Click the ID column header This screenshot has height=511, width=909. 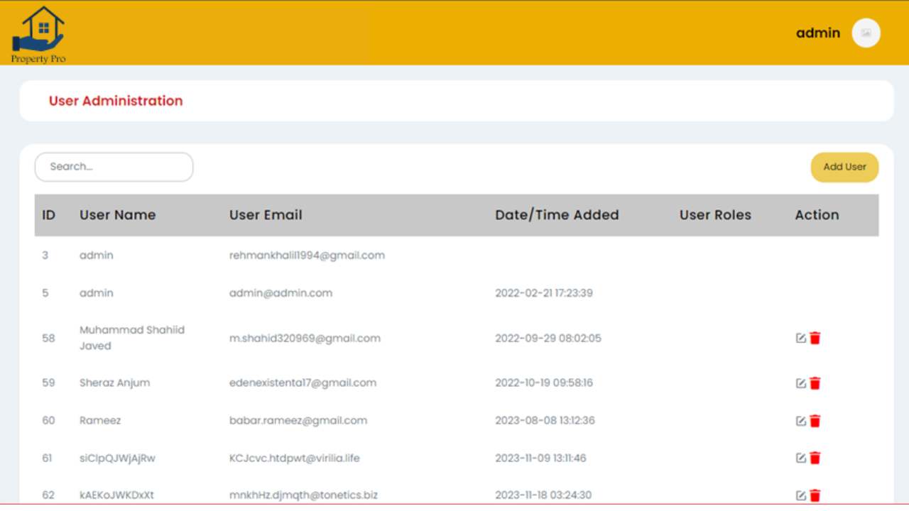tap(48, 215)
